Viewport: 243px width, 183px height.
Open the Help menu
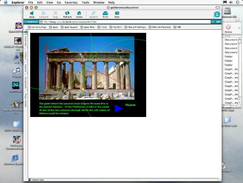point(111,2)
